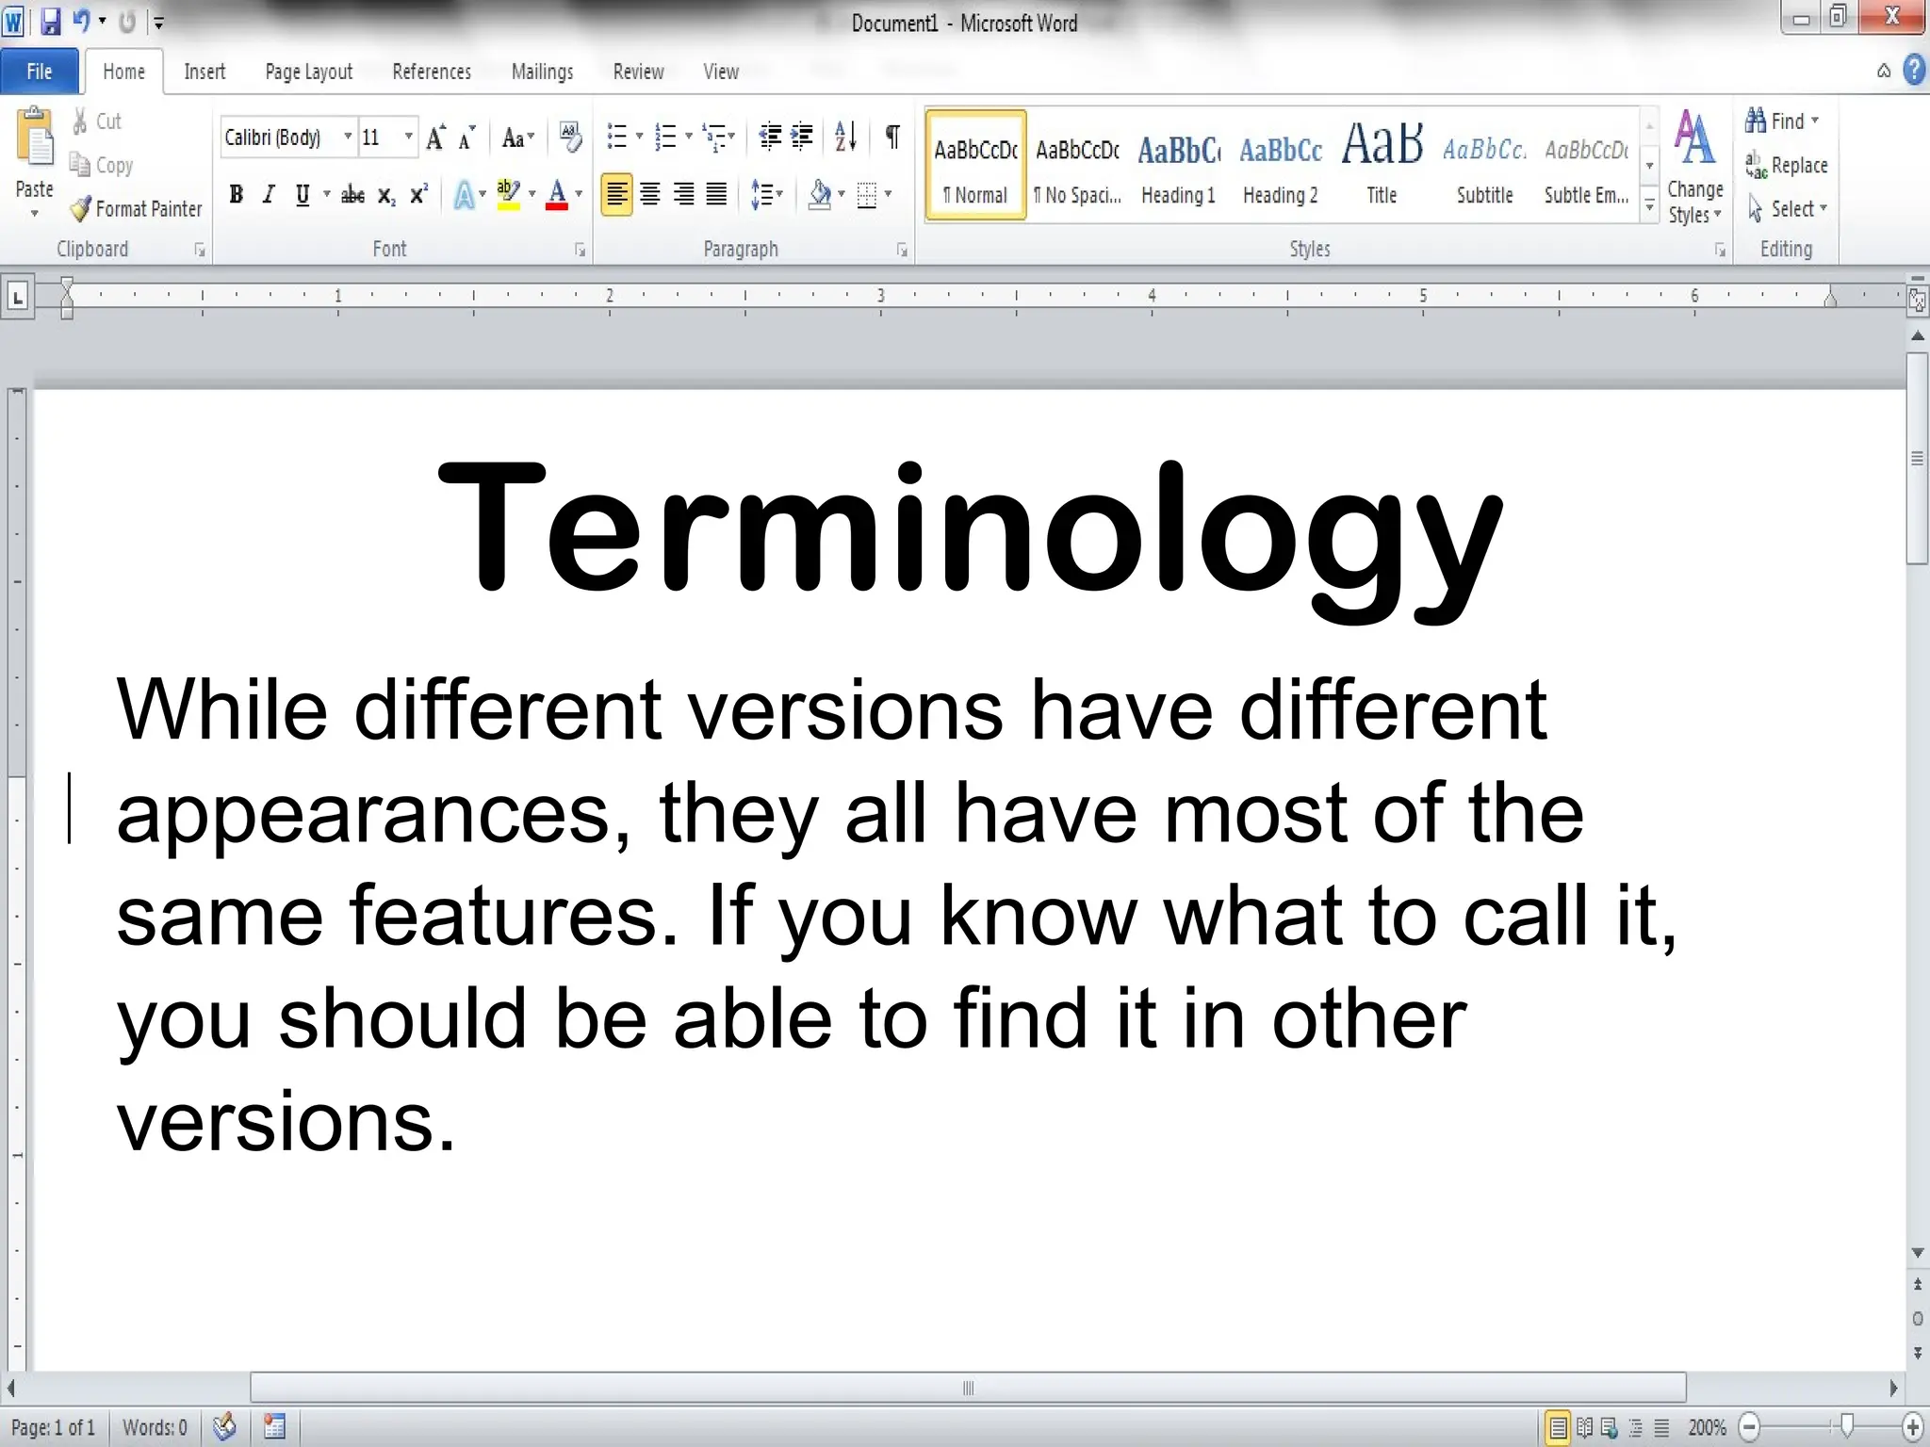Click the Strikethrough icon

coord(352,195)
